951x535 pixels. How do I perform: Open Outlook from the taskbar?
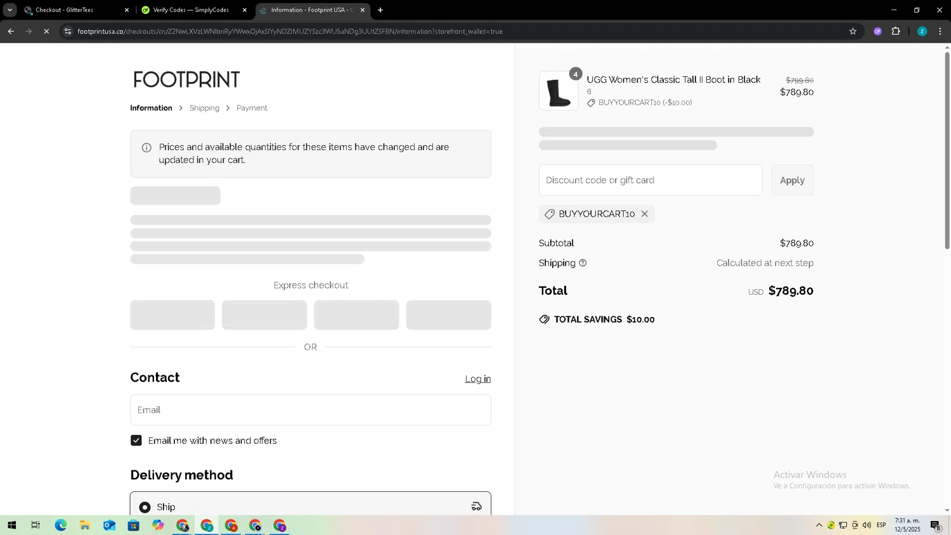[x=109, y=525]
